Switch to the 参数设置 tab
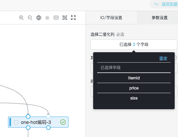 [x=160, y=18]
